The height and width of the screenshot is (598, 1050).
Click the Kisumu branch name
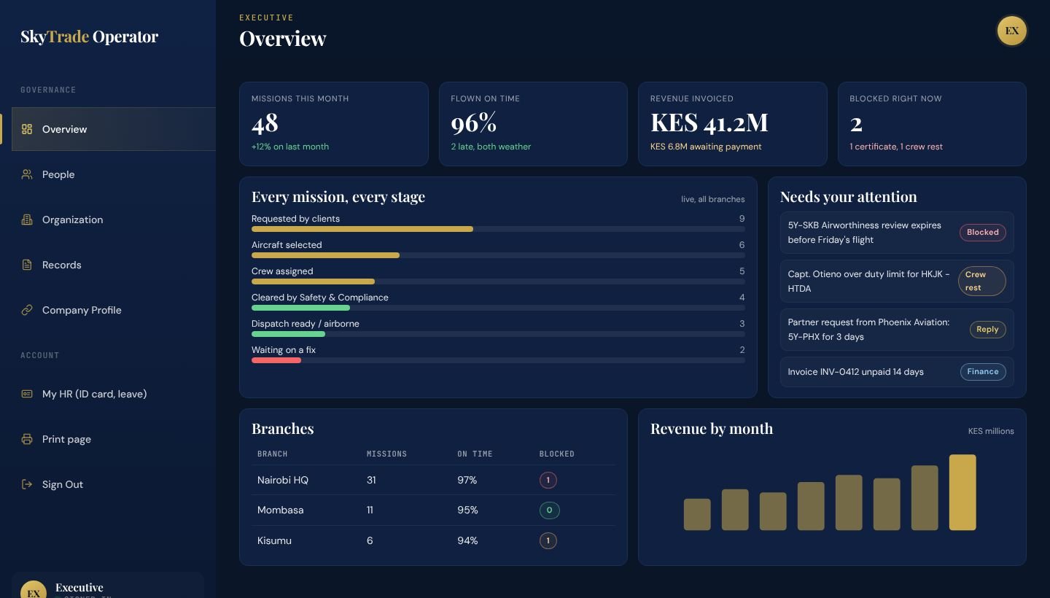[274, 540]
